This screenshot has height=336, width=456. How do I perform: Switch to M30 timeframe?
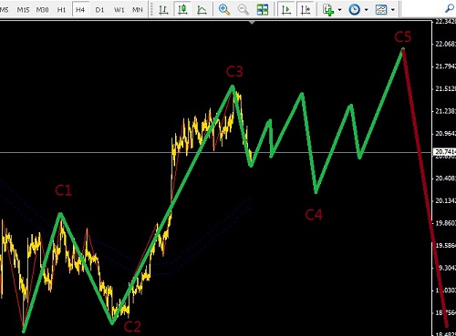pyautogui.click(x=42, y=10)
